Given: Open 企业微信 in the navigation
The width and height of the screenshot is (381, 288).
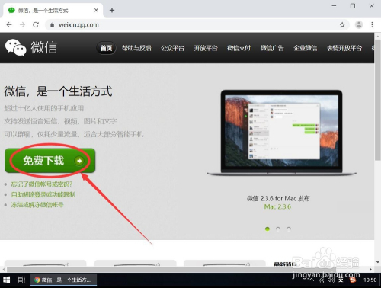Looking at the screenshot, I should tap(306, 48).
